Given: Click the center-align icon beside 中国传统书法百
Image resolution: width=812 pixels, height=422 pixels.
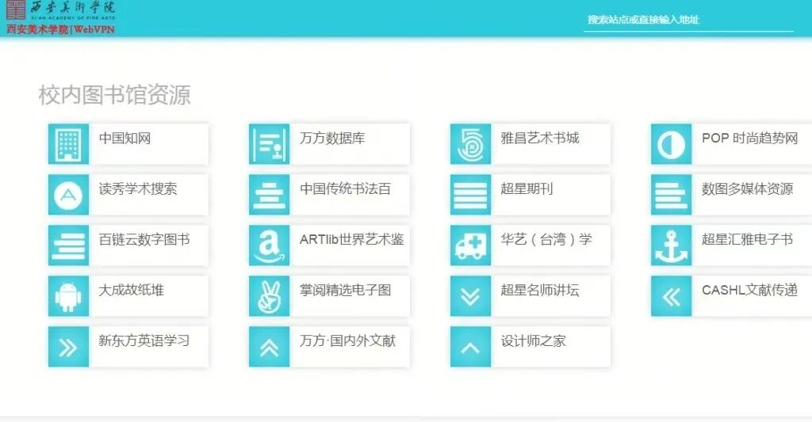Looking at the screenshot, I should point(270,195).
